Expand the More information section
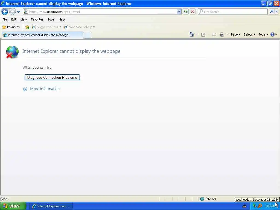 coord(42,89)
